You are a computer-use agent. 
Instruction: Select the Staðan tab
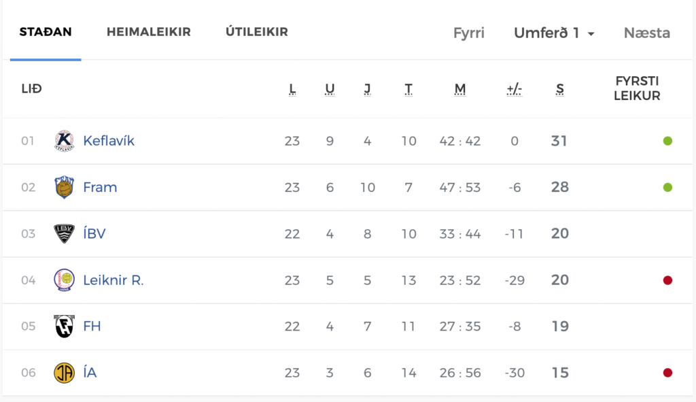point(46,32)
